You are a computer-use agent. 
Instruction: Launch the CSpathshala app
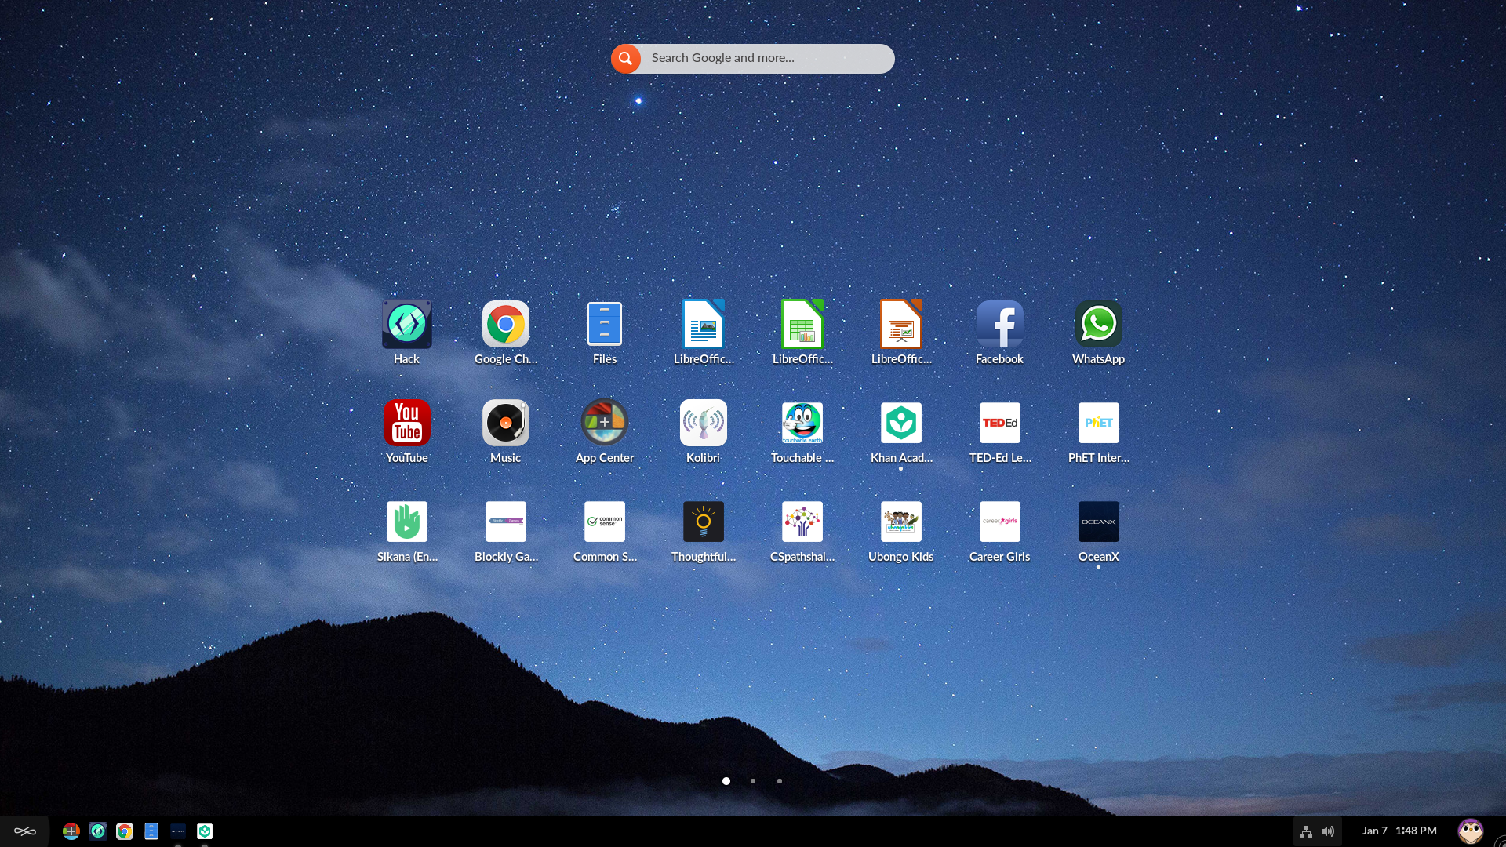click(802, 522)
